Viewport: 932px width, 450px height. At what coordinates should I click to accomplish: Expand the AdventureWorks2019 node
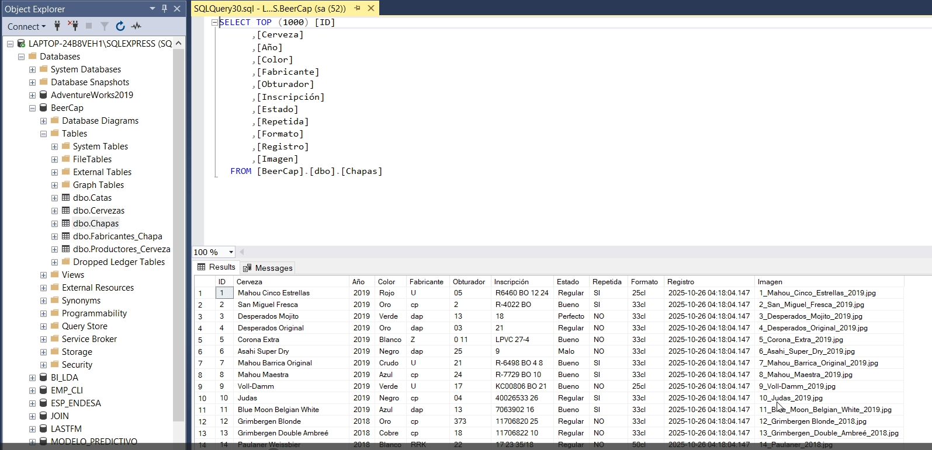[32, 95]
